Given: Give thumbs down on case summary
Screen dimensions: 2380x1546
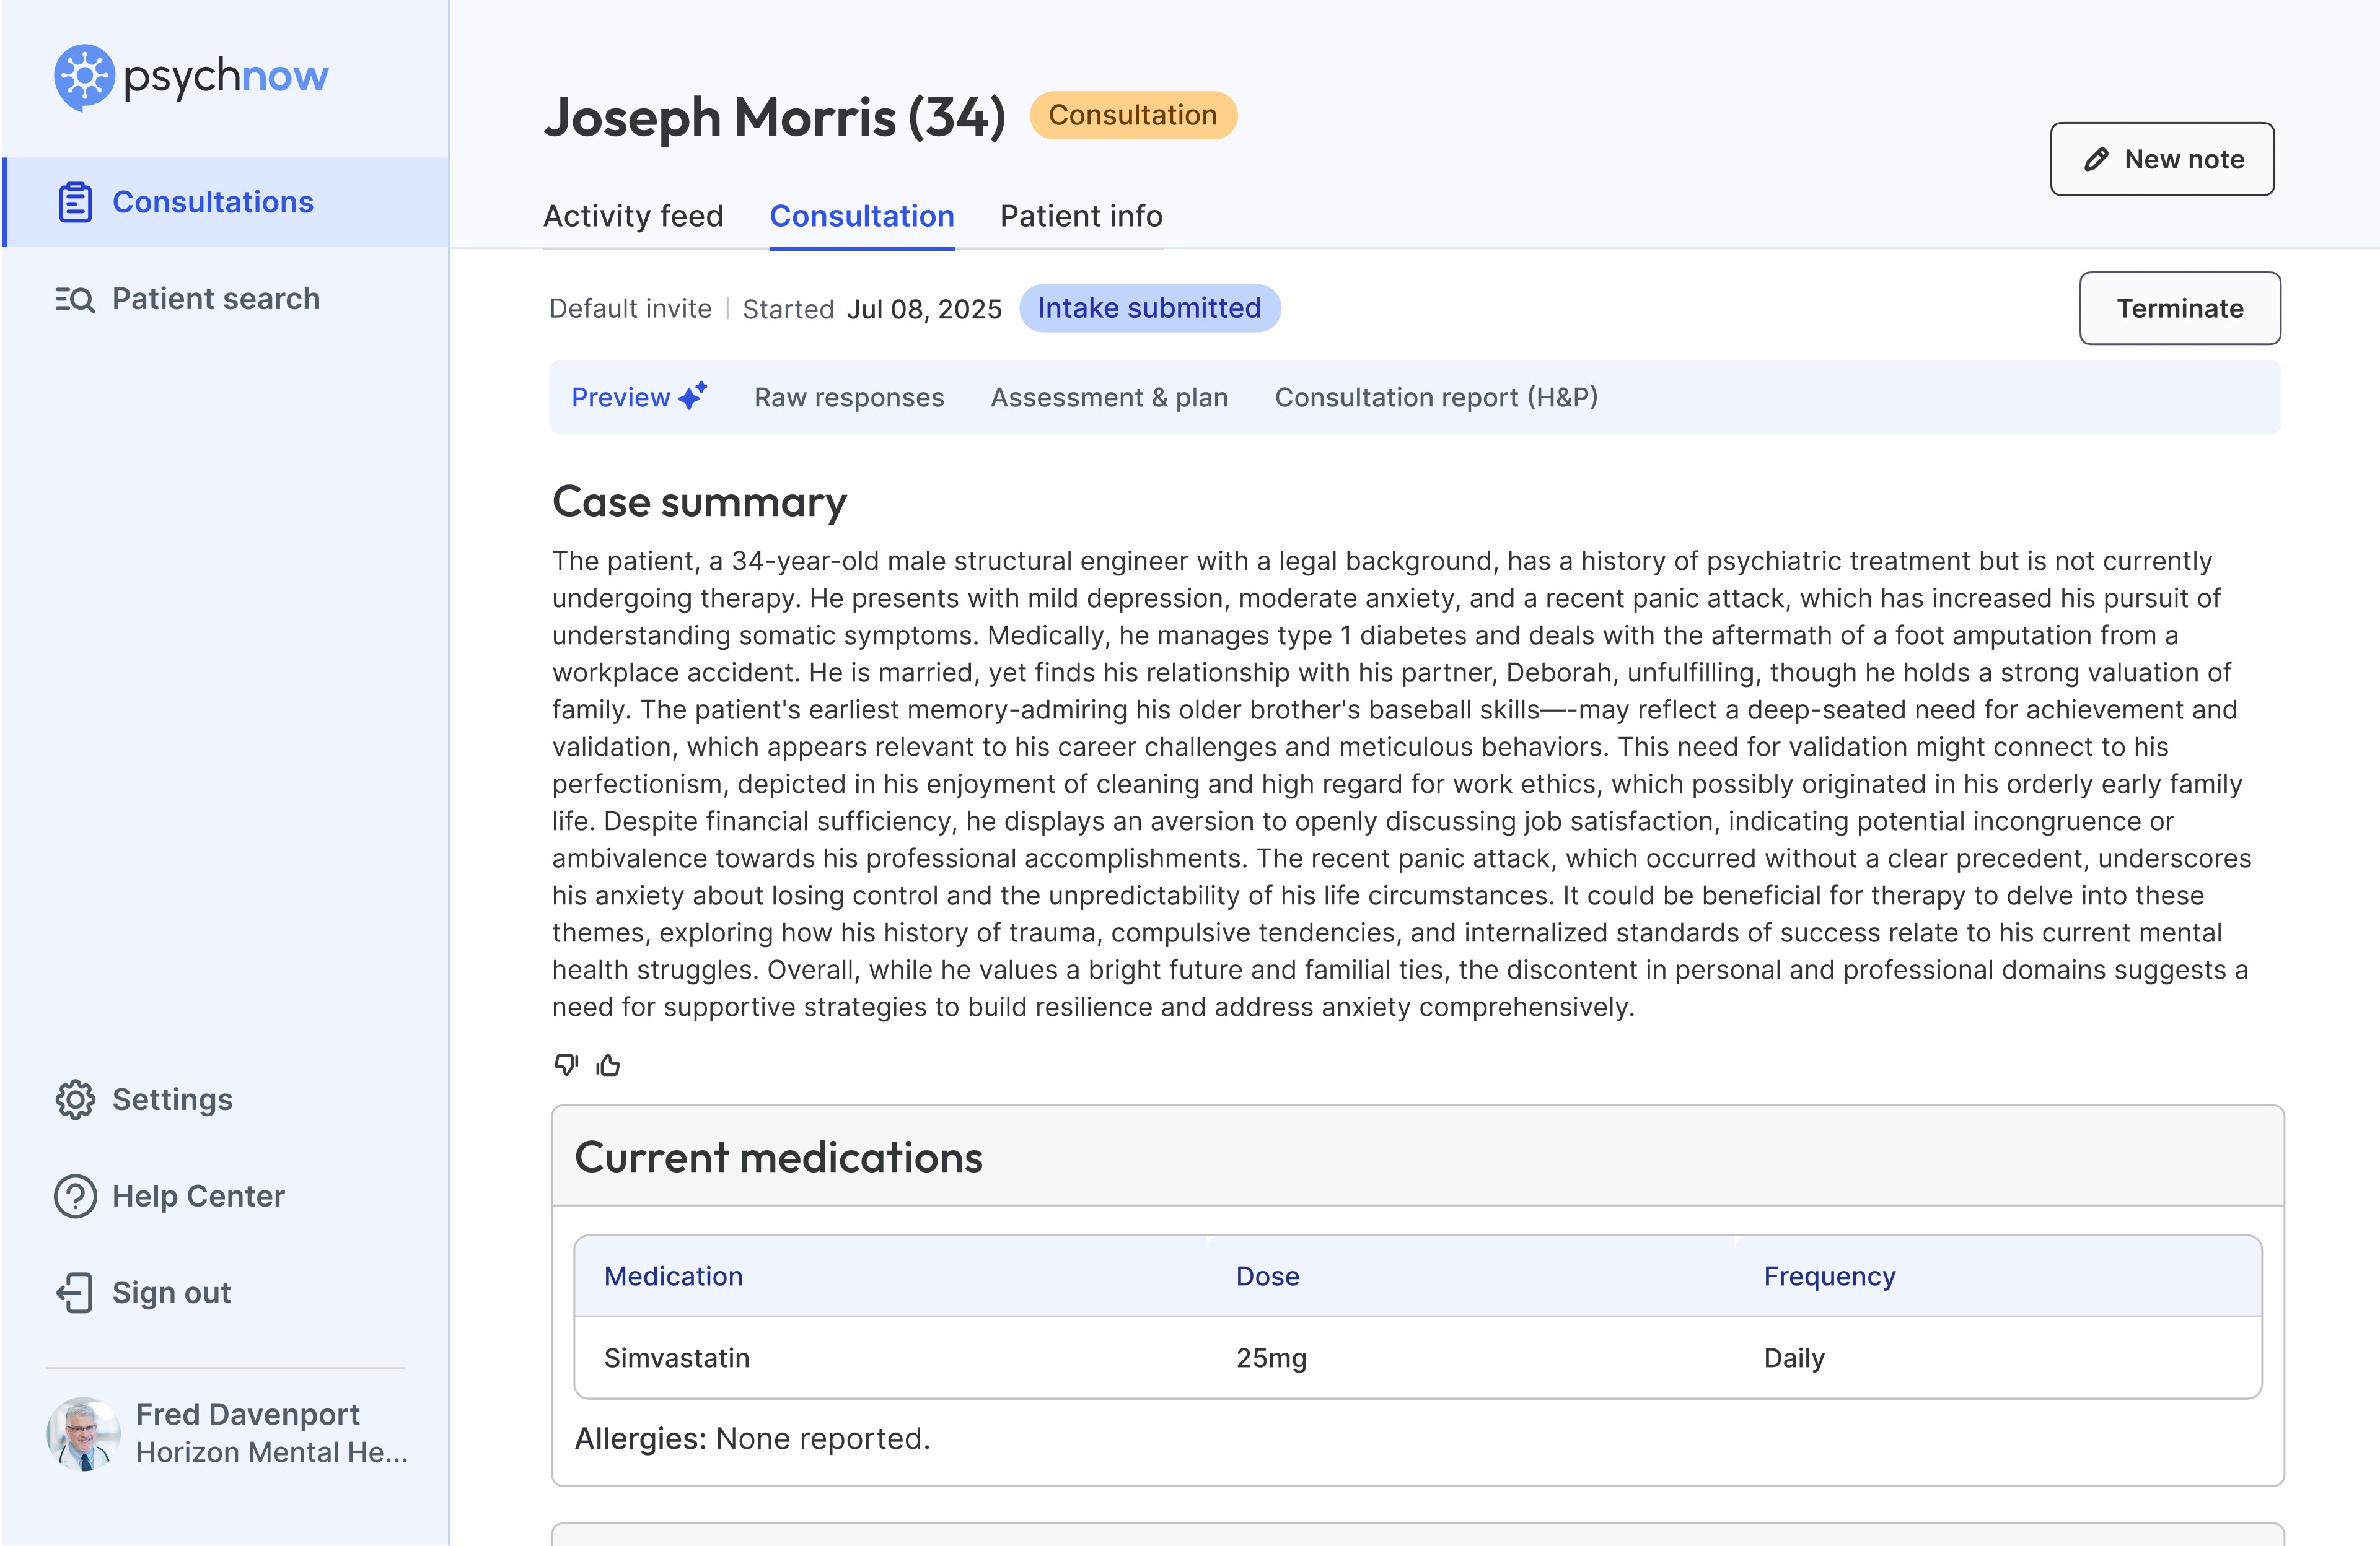Looking at the screenshot, I should coord(566,1064).
